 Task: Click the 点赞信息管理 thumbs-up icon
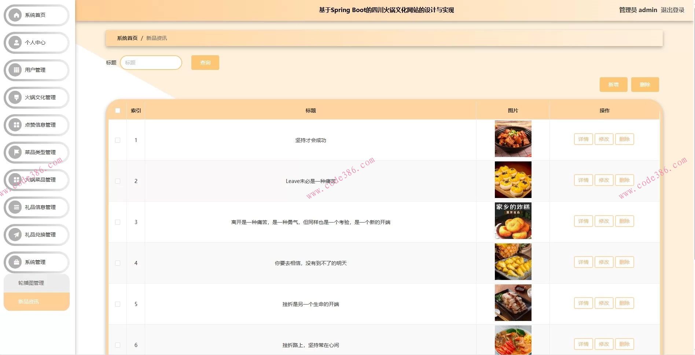(15, 125)
